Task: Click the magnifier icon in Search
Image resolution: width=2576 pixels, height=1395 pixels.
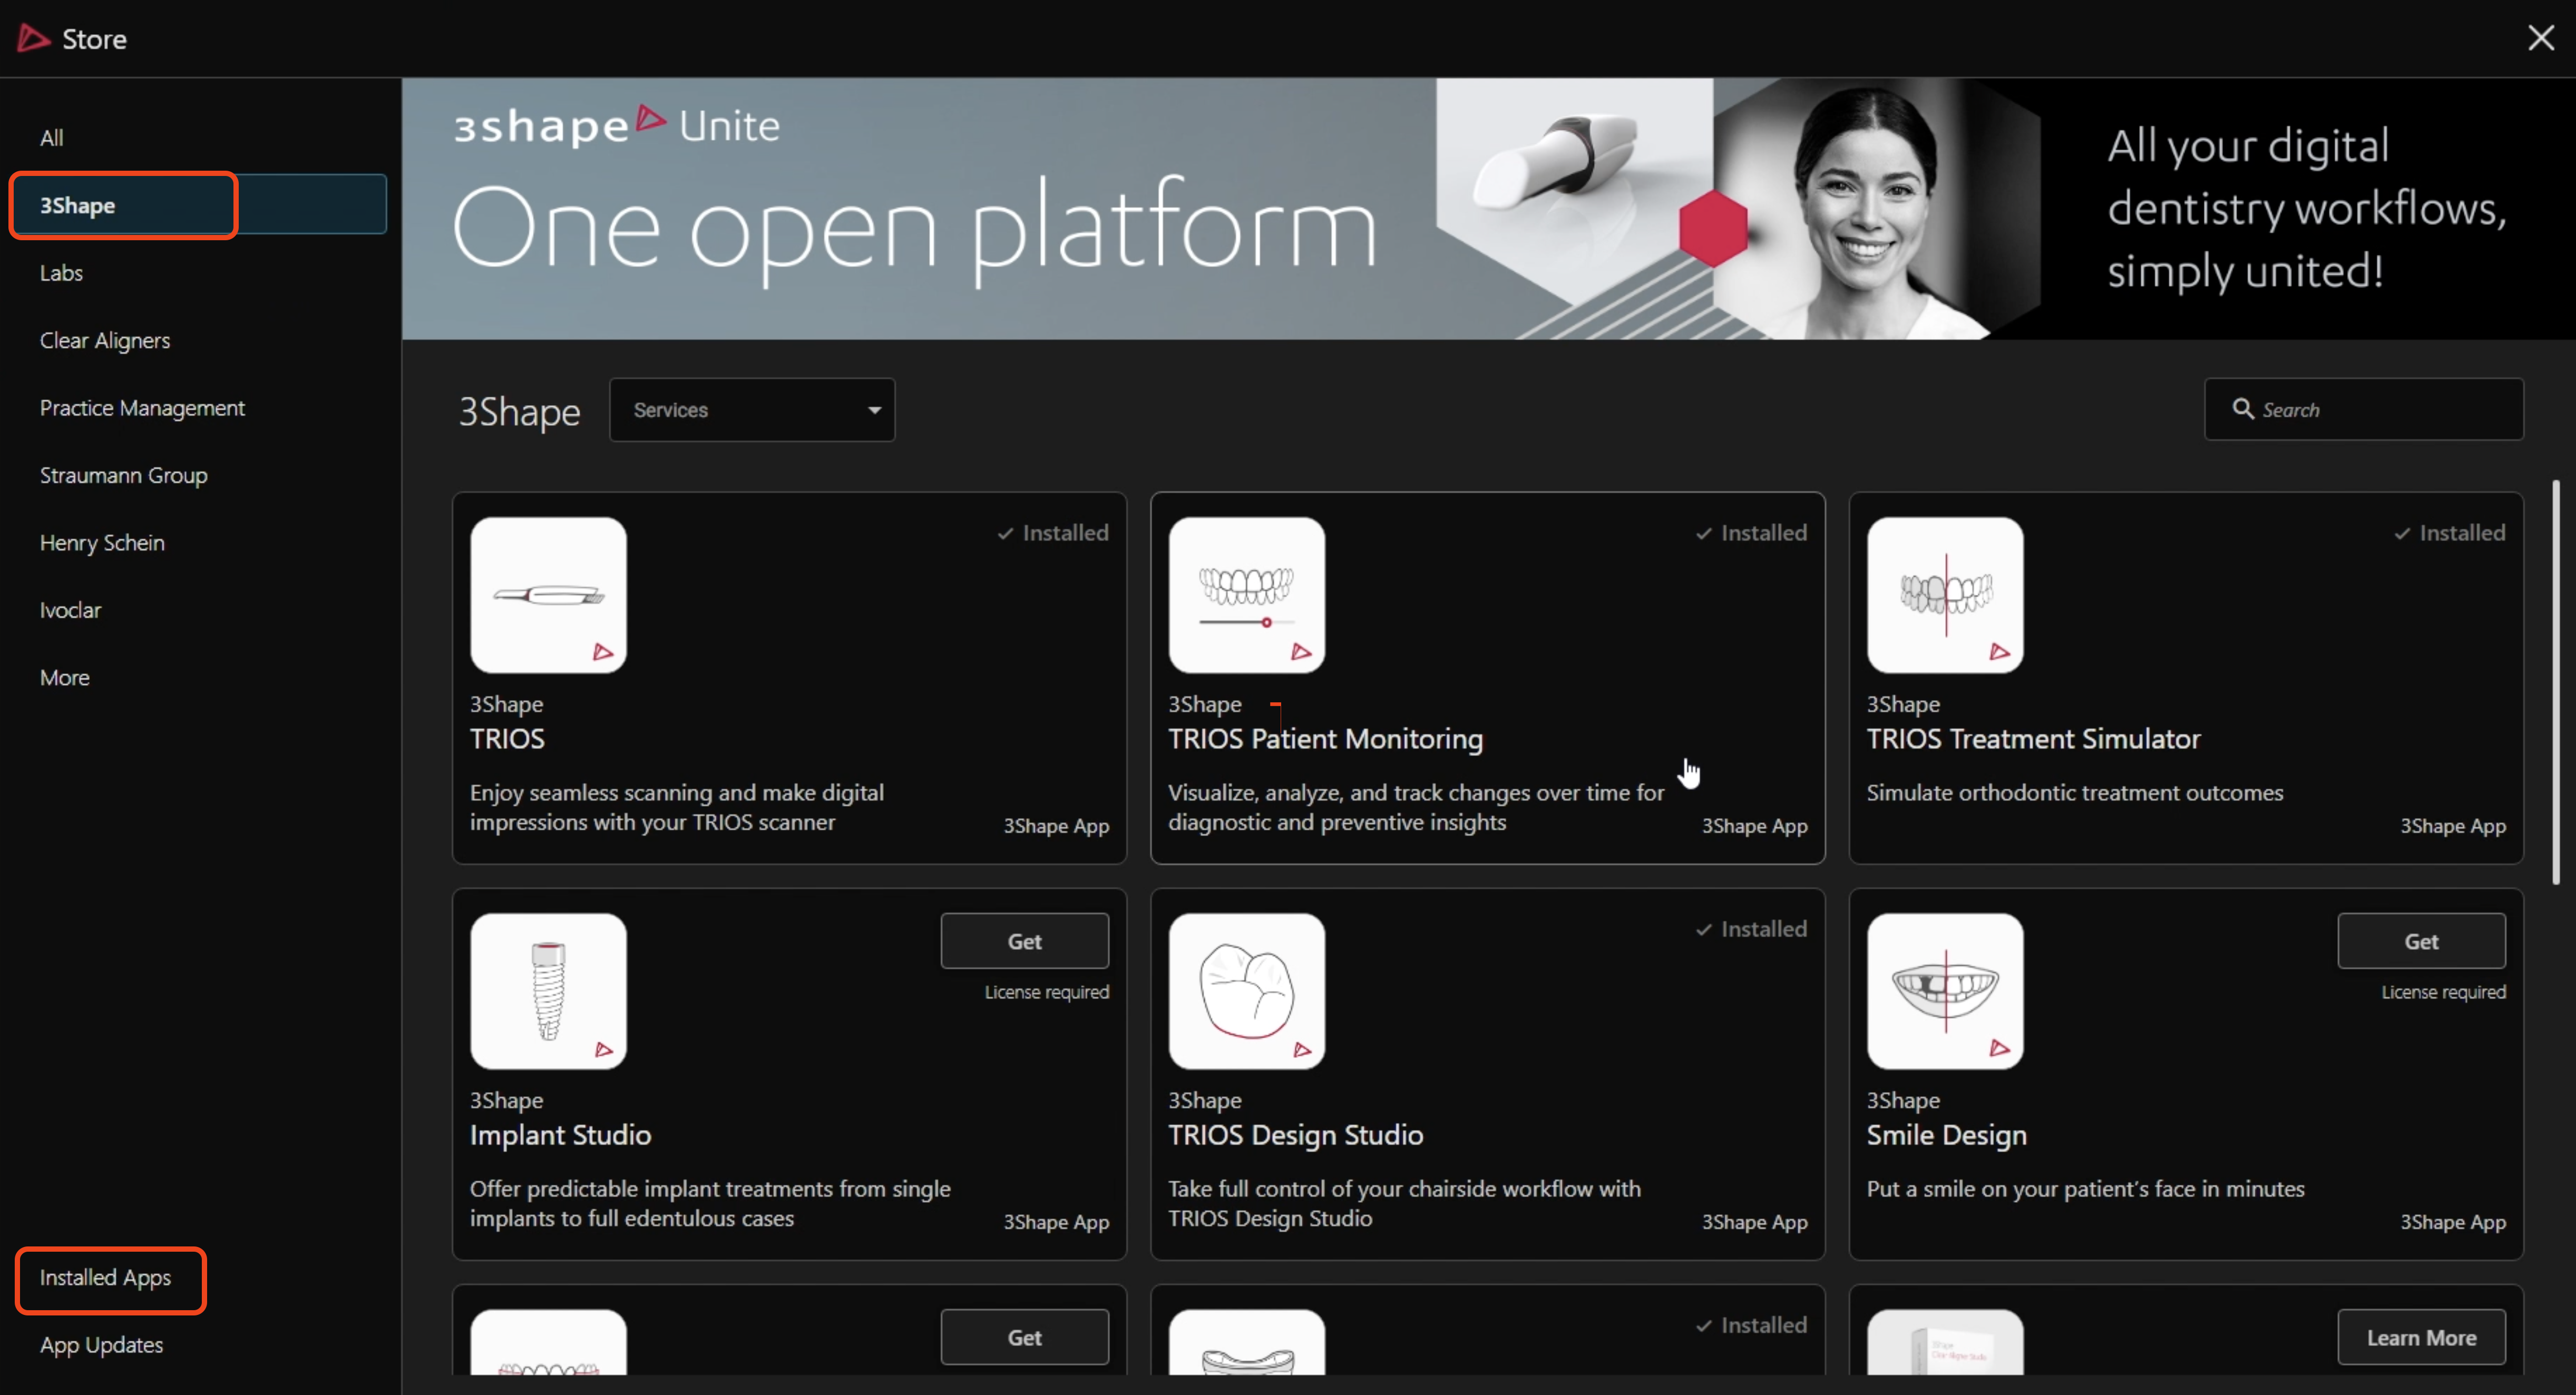Action: pyautogui.click(x=2242, y=409)
